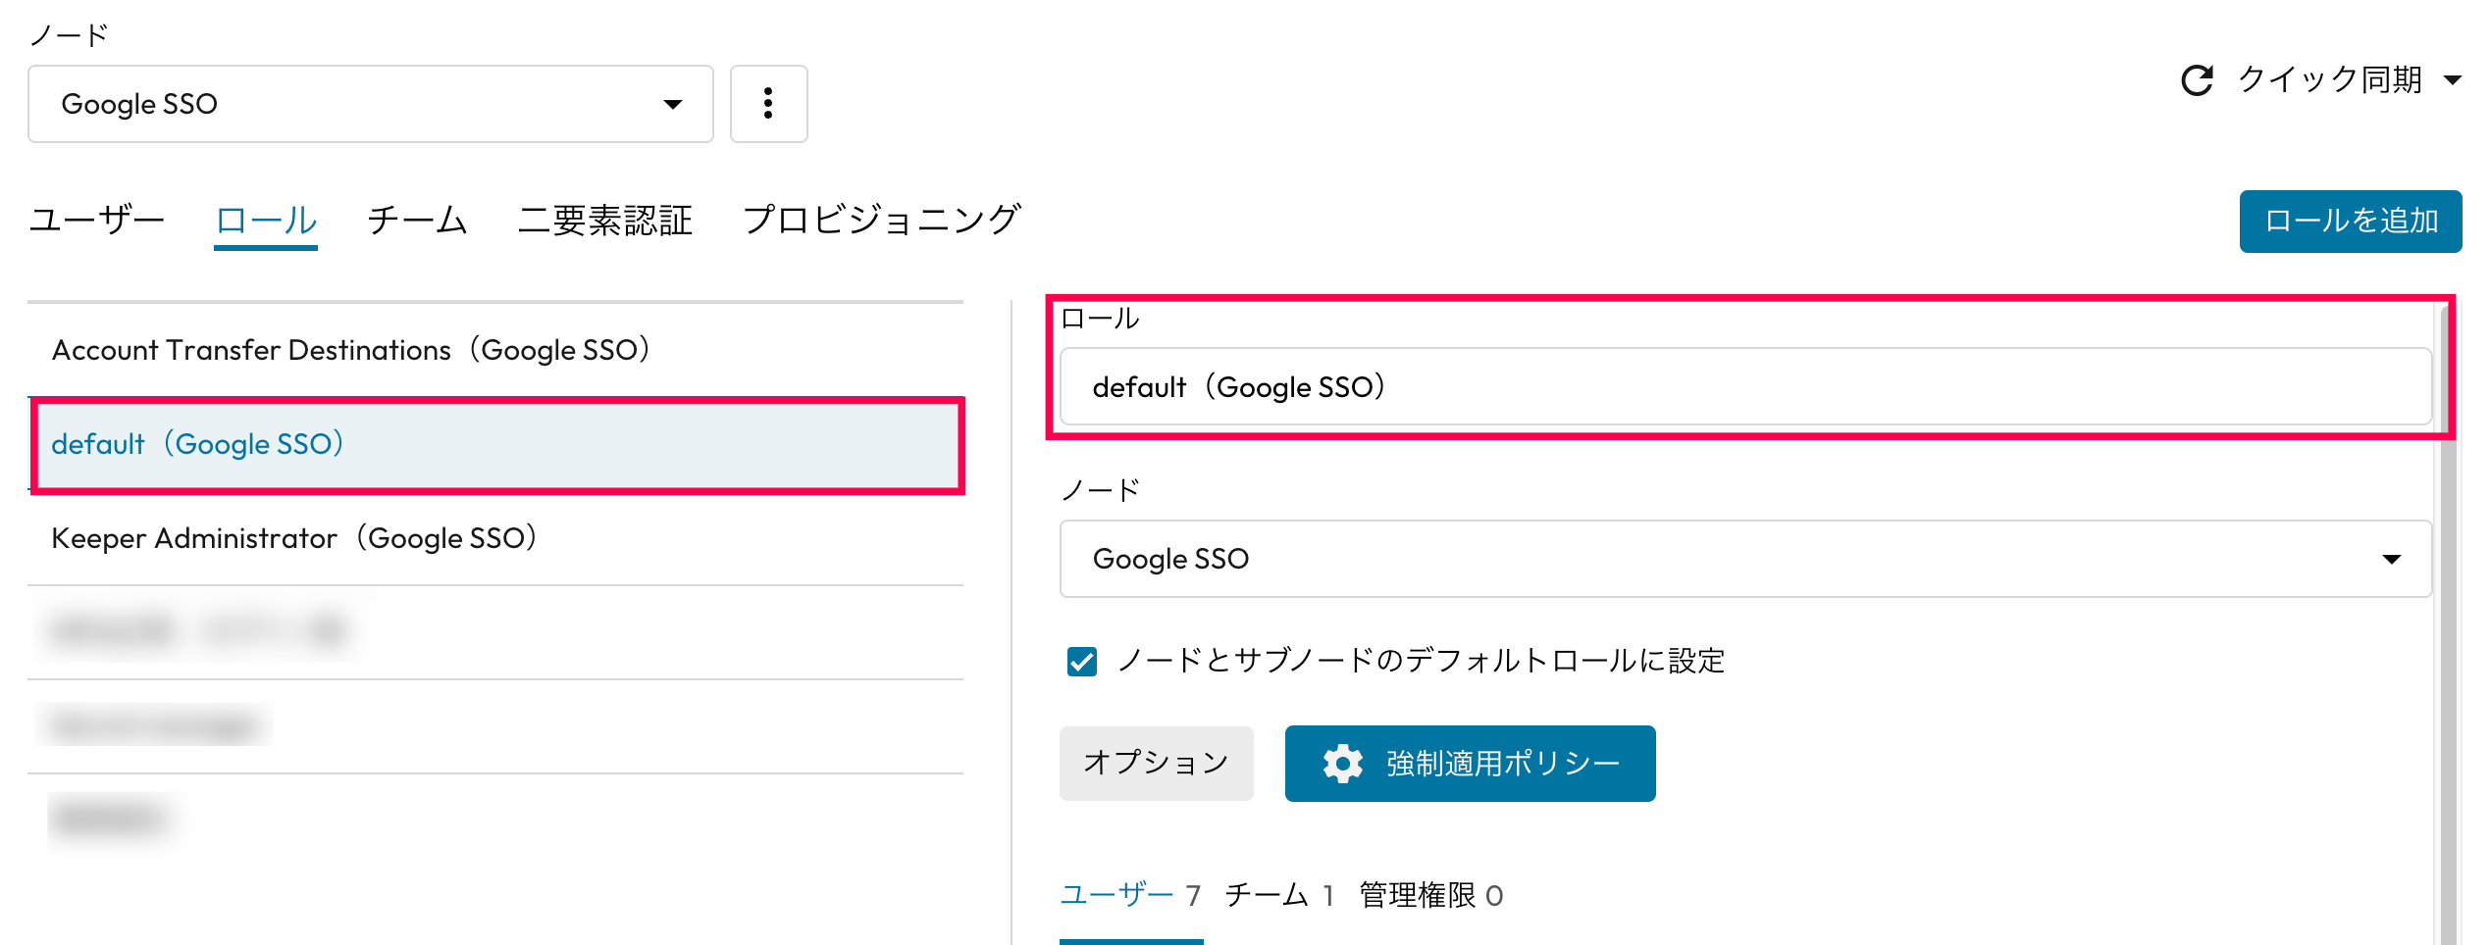Expand the クイック同期 dropdown arrow

[x=2453, y=80]
